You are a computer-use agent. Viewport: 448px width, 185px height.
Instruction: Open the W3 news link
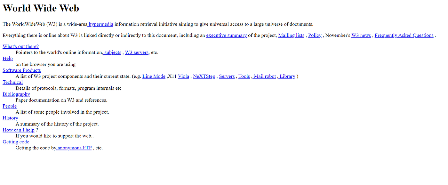[x=361, y=35]
